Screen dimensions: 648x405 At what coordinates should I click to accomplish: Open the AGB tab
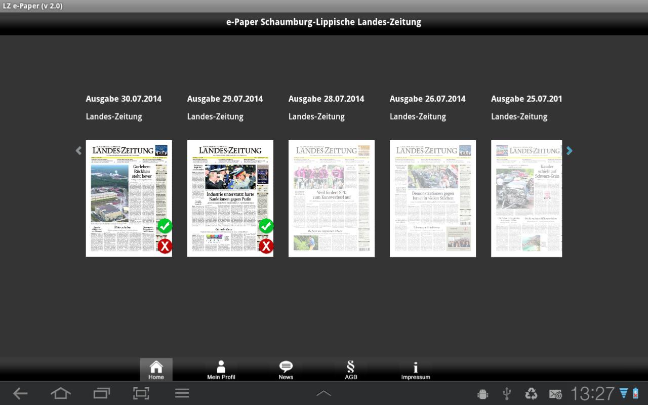(x=351, y=370)
